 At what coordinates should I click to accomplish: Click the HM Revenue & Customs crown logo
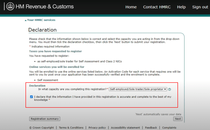(10, 6)
